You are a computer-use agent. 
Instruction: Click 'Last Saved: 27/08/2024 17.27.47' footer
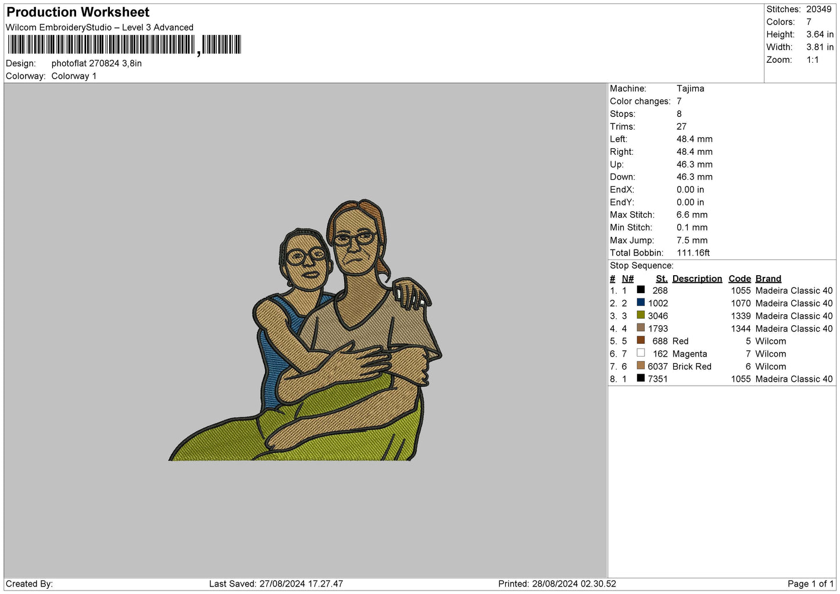point(276,584)
